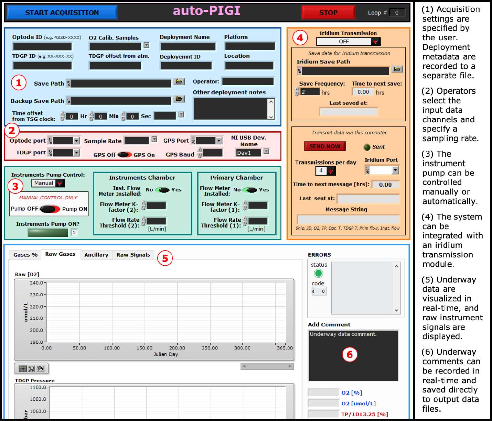This screenshot has height=421, width=492.
Task: Click the TDGP offset from atm. field
Action: coord(115,65)
